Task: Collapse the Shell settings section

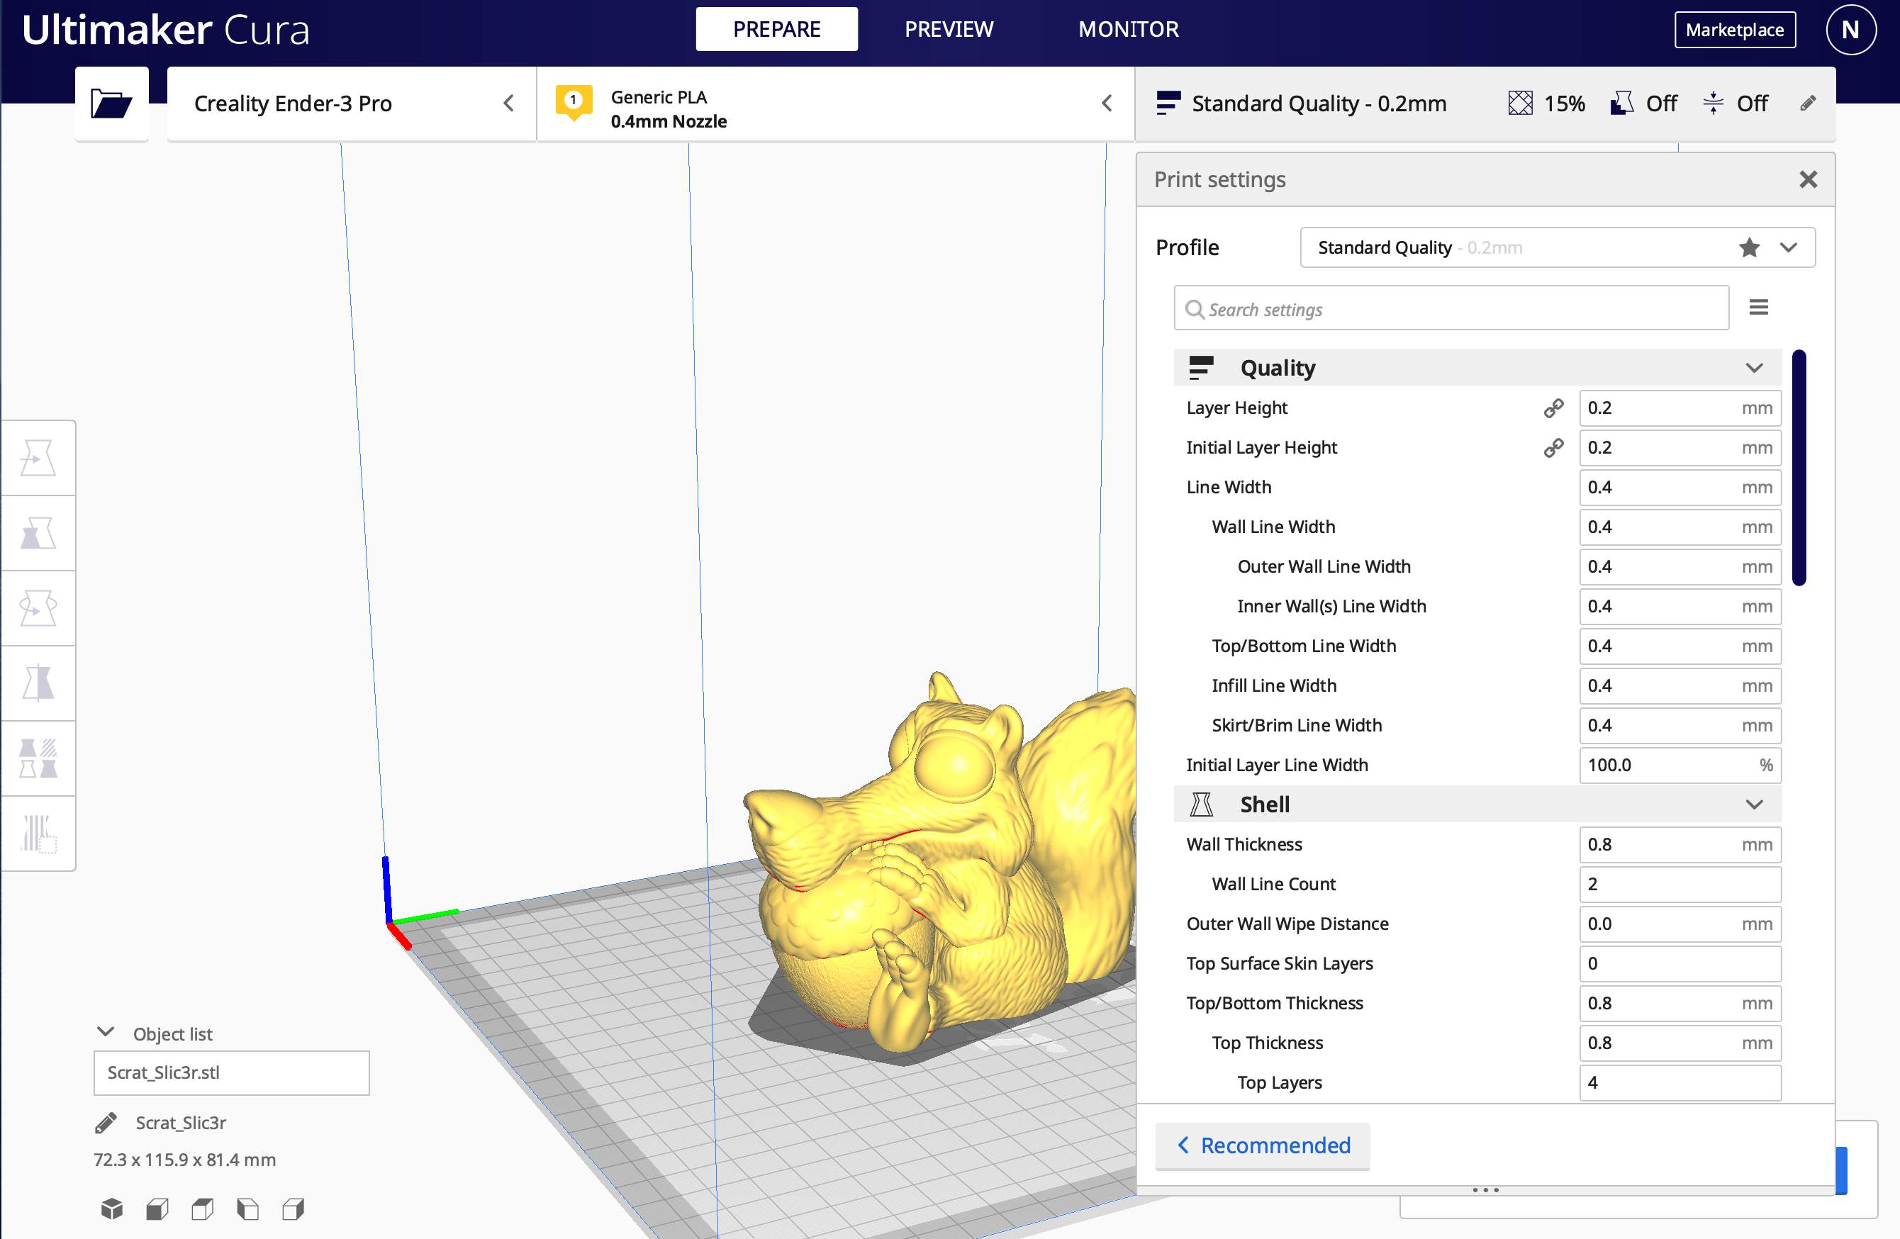Action: click(1754, 804)
